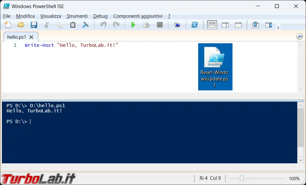Select the Reset-WindowsUpdate.ps1 file icon
This screenshot has width=306, height=185.
tap(215, 67)
